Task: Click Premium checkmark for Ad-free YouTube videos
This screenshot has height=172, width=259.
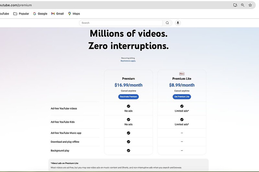Action: click(129, 106)
